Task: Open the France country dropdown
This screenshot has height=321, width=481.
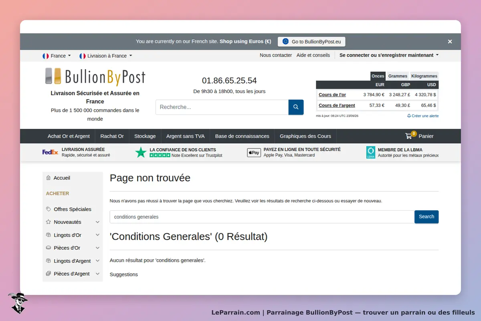Action: coord(57,56)
